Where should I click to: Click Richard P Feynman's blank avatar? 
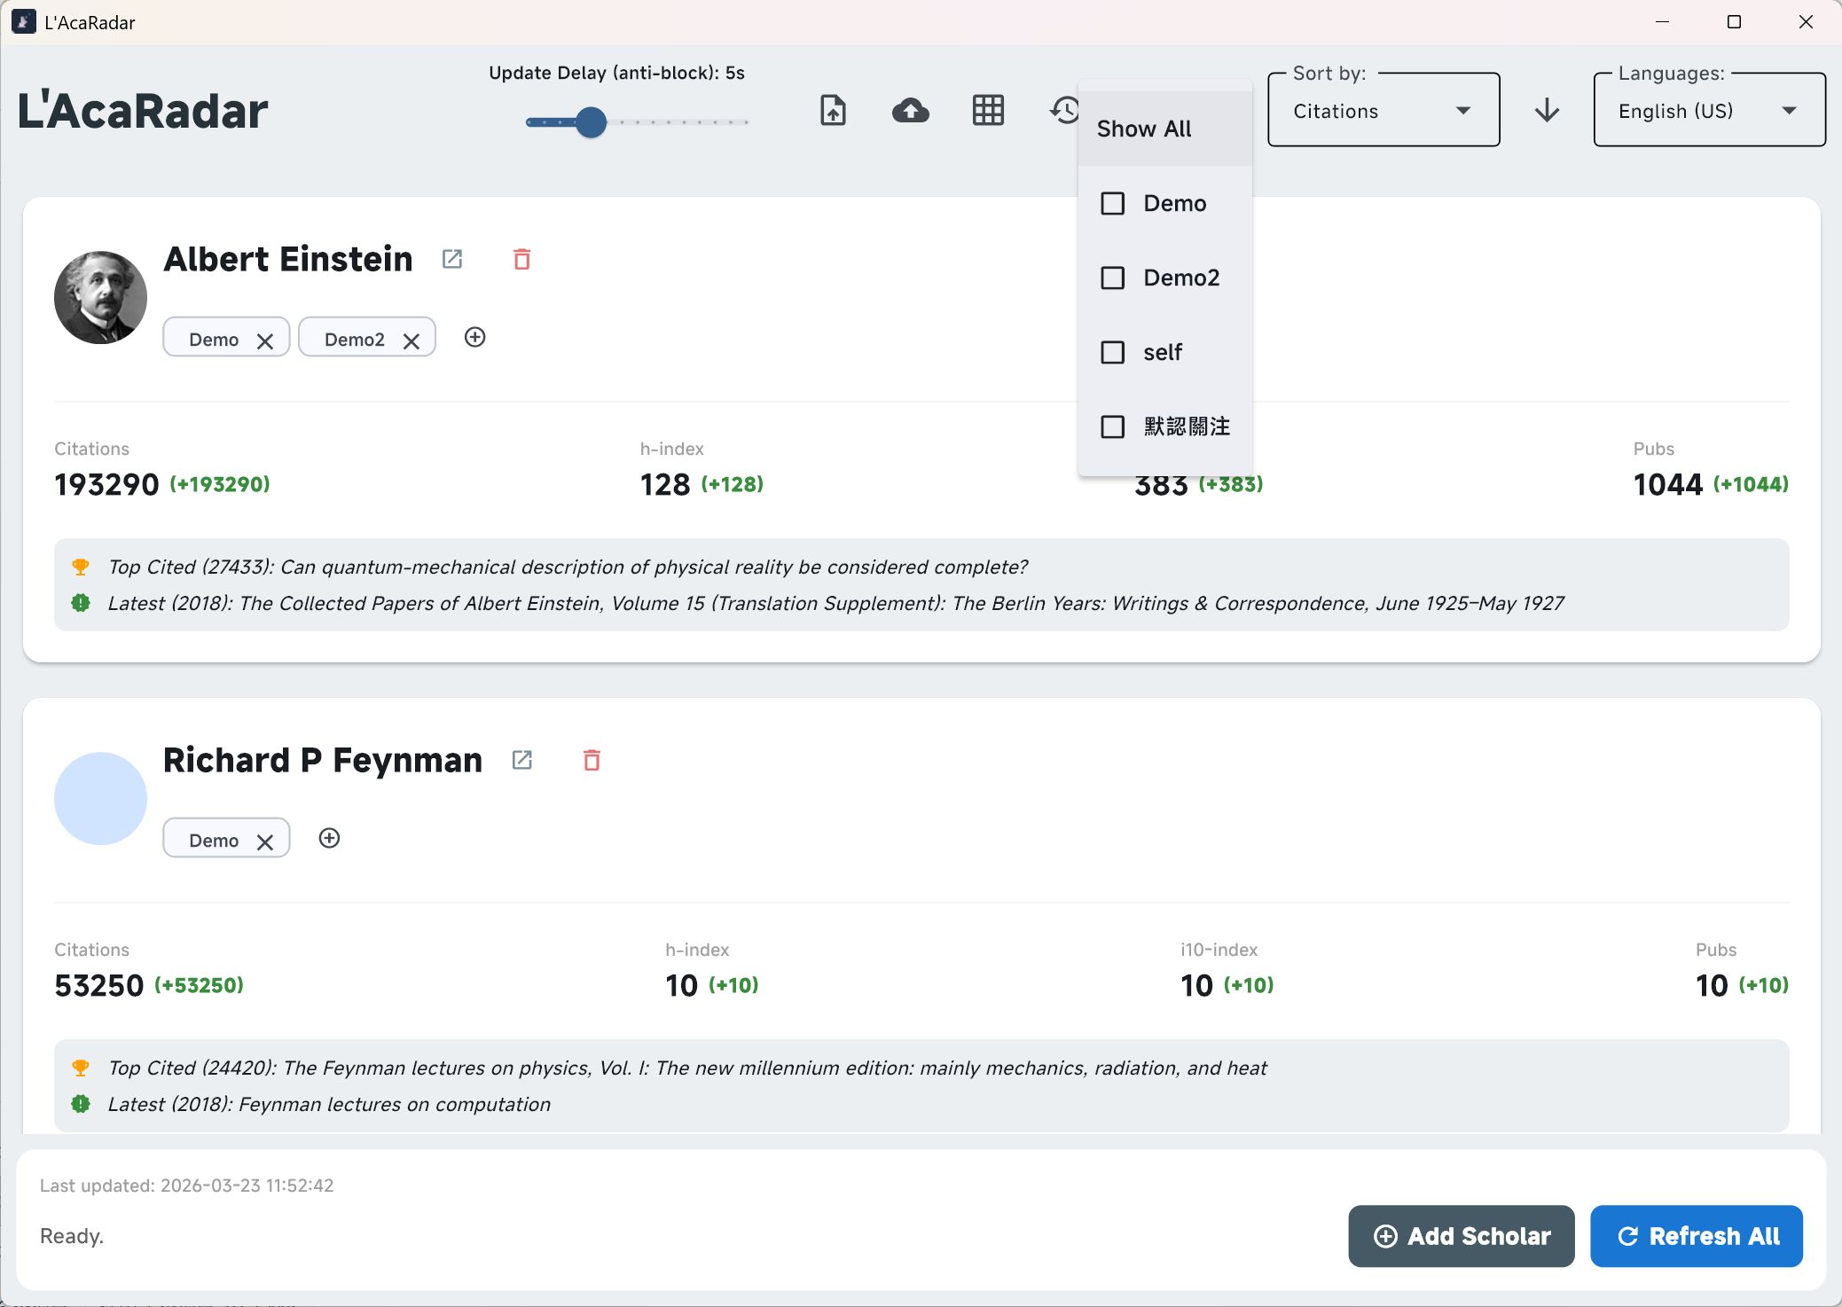[100, 798]
